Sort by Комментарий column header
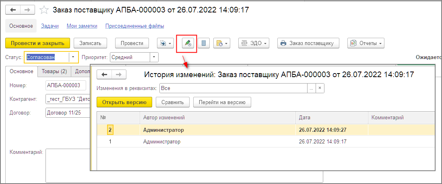The width and height of the screenshot is (442, 184). (401, 118)
